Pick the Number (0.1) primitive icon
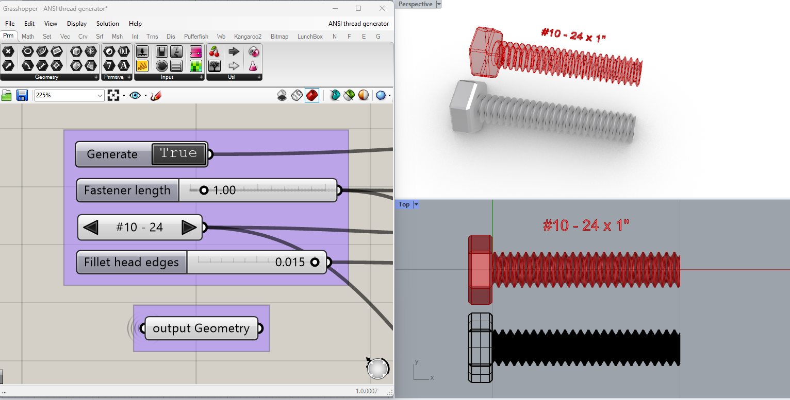The height and width of the screenshot is (400, 790). coord(124,51)
